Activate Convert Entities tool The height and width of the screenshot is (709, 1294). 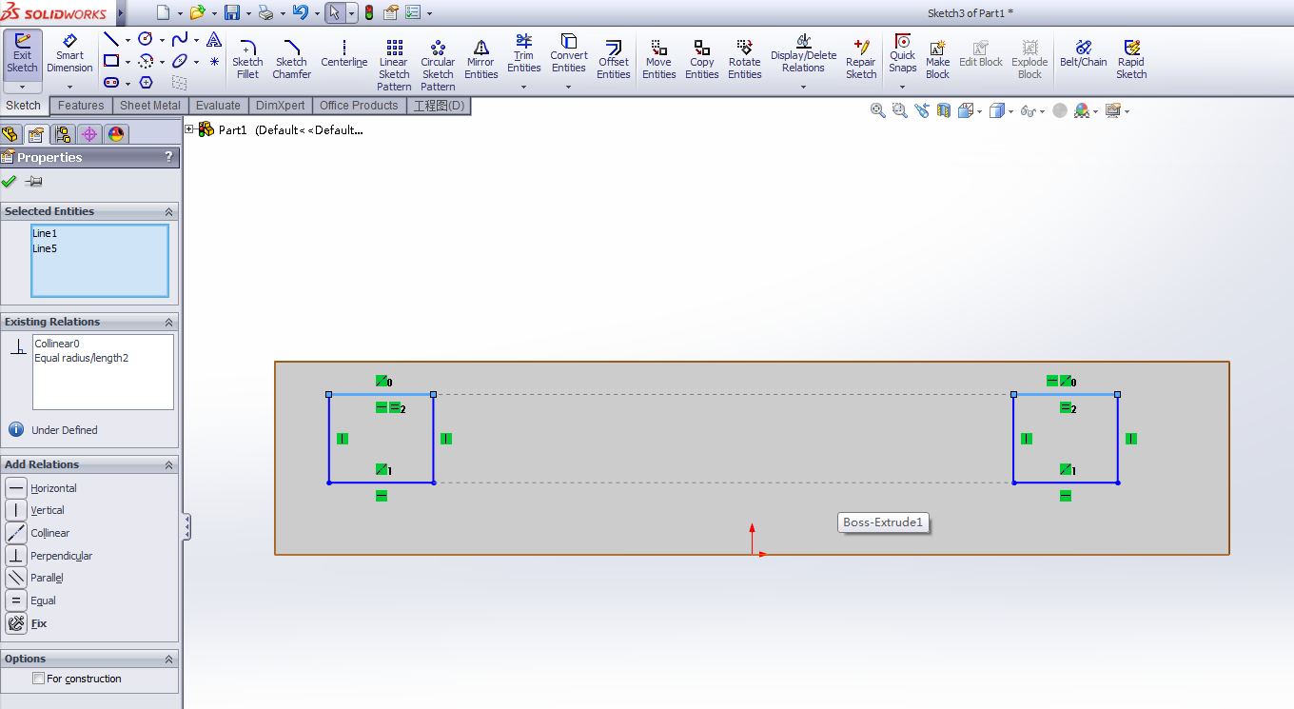(x=568, y=53)
